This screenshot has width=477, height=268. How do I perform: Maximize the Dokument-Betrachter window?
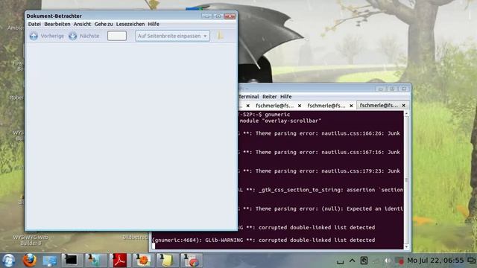[x=218, y=16]
